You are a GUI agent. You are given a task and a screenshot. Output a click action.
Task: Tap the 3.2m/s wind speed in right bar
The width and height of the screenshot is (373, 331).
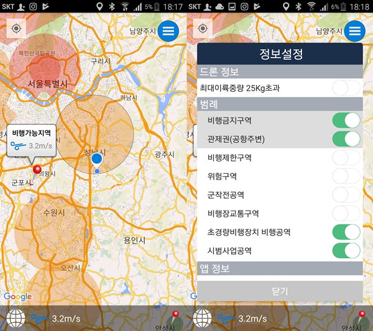(x=252, y=319)
